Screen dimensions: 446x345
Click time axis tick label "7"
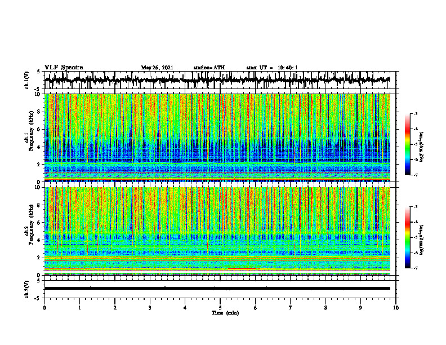(x=291, y=308)
